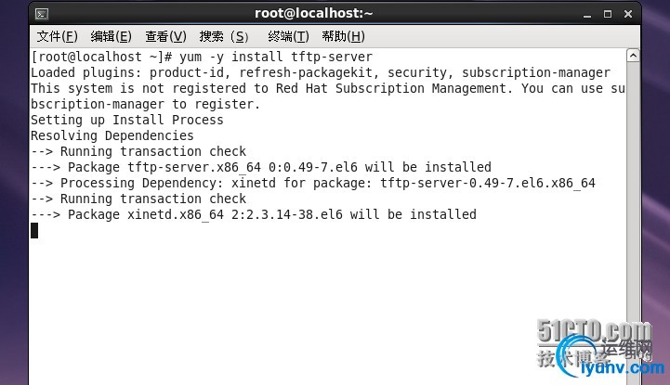
Task: Open the 搜索(S) menu
Action: [x=225, y=36]
